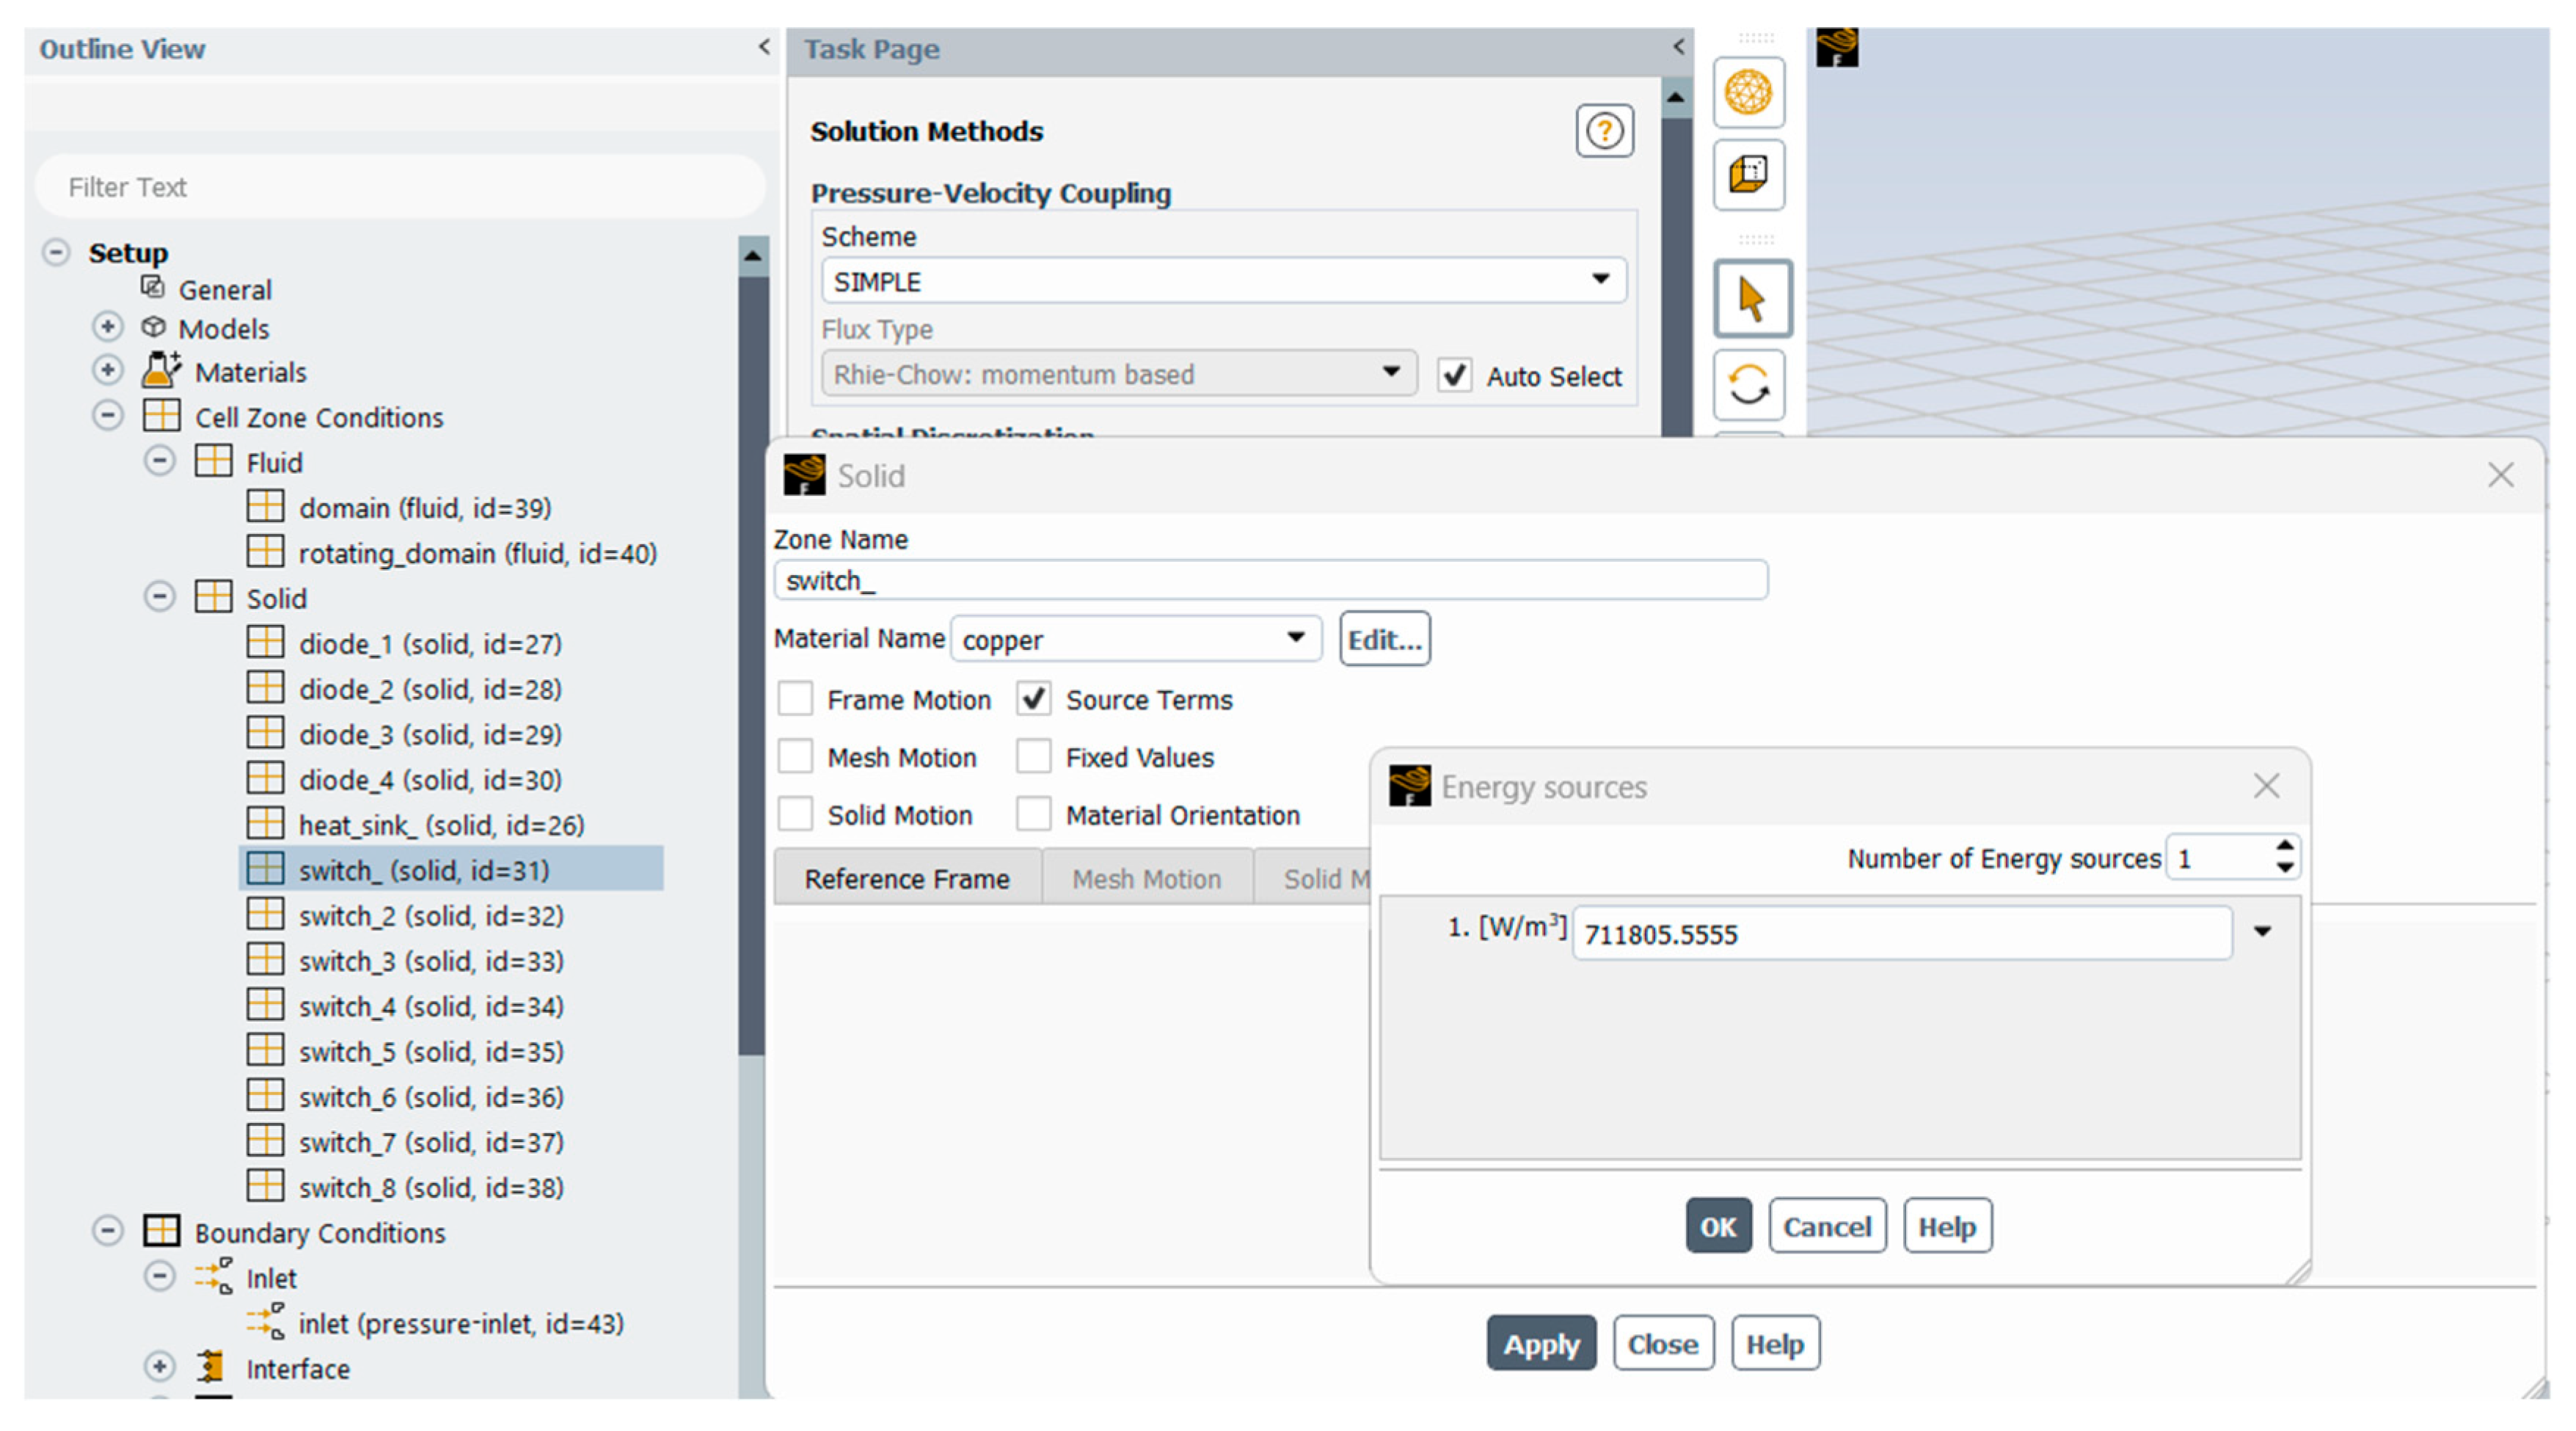Click the mesh display sphere icon

pyautogui.click(x=1748, y=92)
